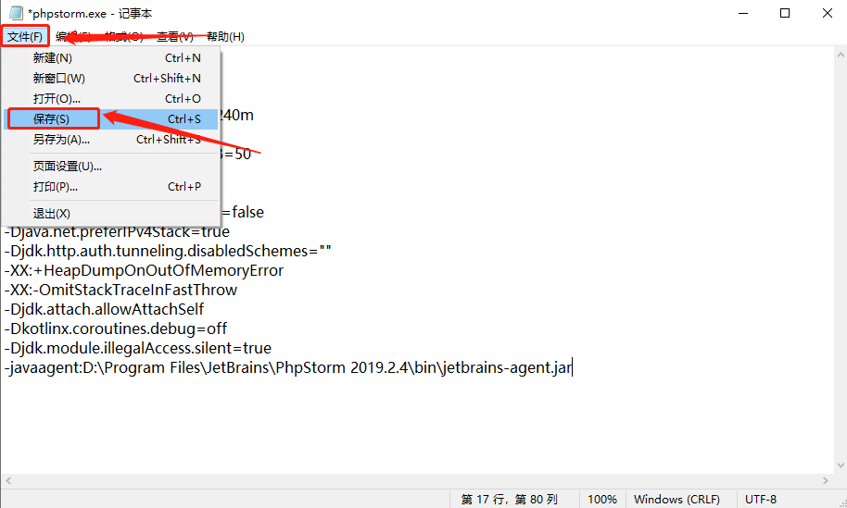Screen dimensions: 847x508
Task: Click the -Djava.net.preferIPv4Stack=true line
Action: click(x=117, y=232)
